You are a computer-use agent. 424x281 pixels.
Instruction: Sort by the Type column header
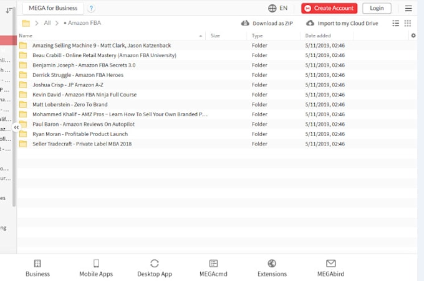point(257,35)
